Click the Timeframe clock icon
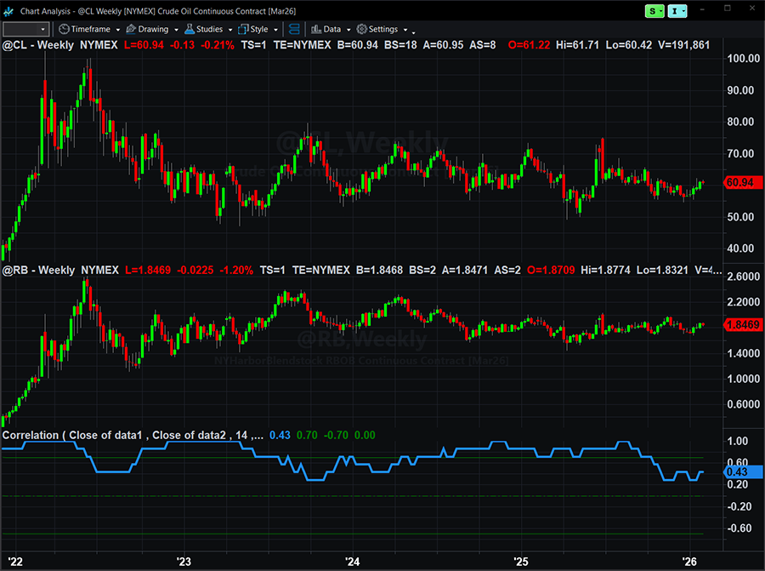 click(64, 29)
